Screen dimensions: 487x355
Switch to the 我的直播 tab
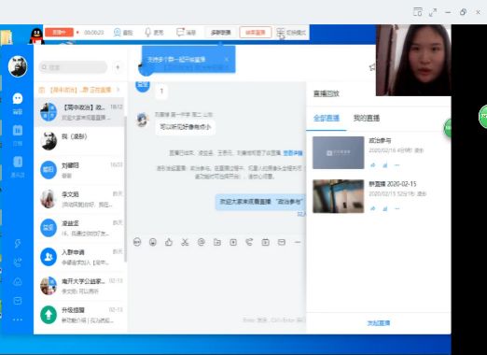point(367,118)
